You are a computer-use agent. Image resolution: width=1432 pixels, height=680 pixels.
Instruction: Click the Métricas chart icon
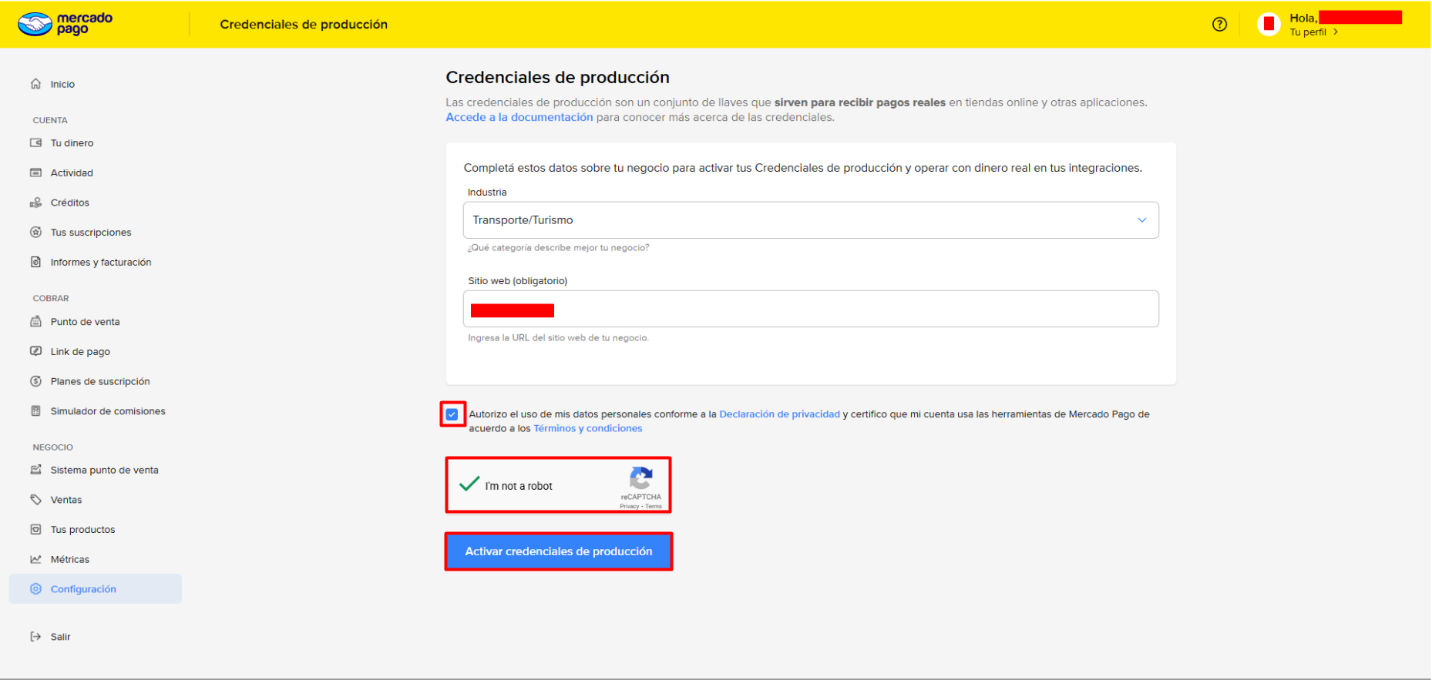pos(35,559)
